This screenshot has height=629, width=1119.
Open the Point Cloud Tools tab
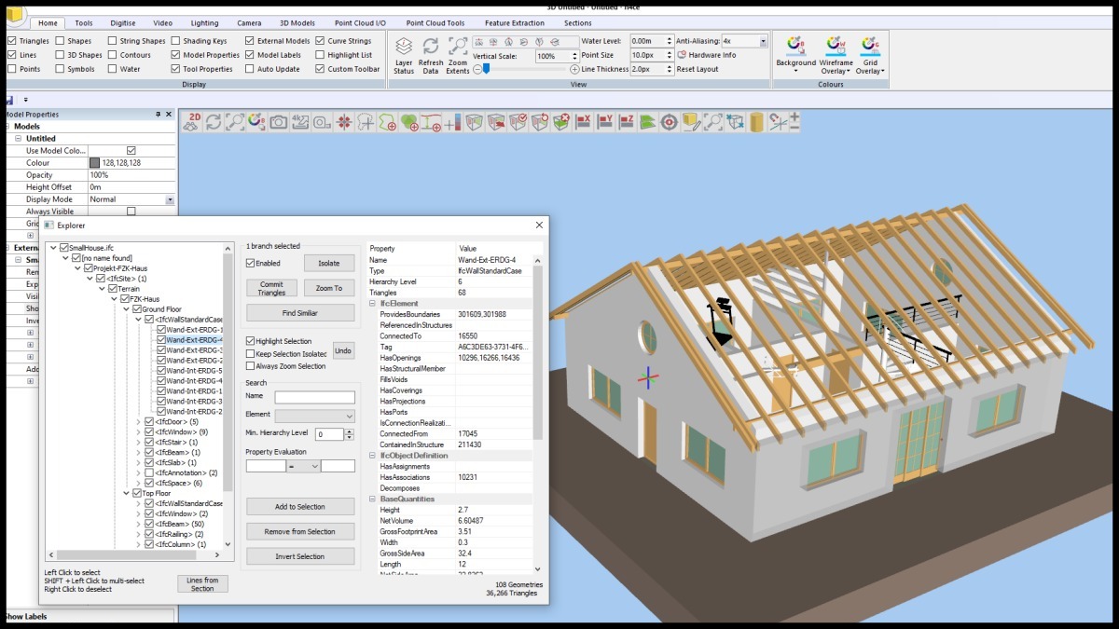(436, 22)
